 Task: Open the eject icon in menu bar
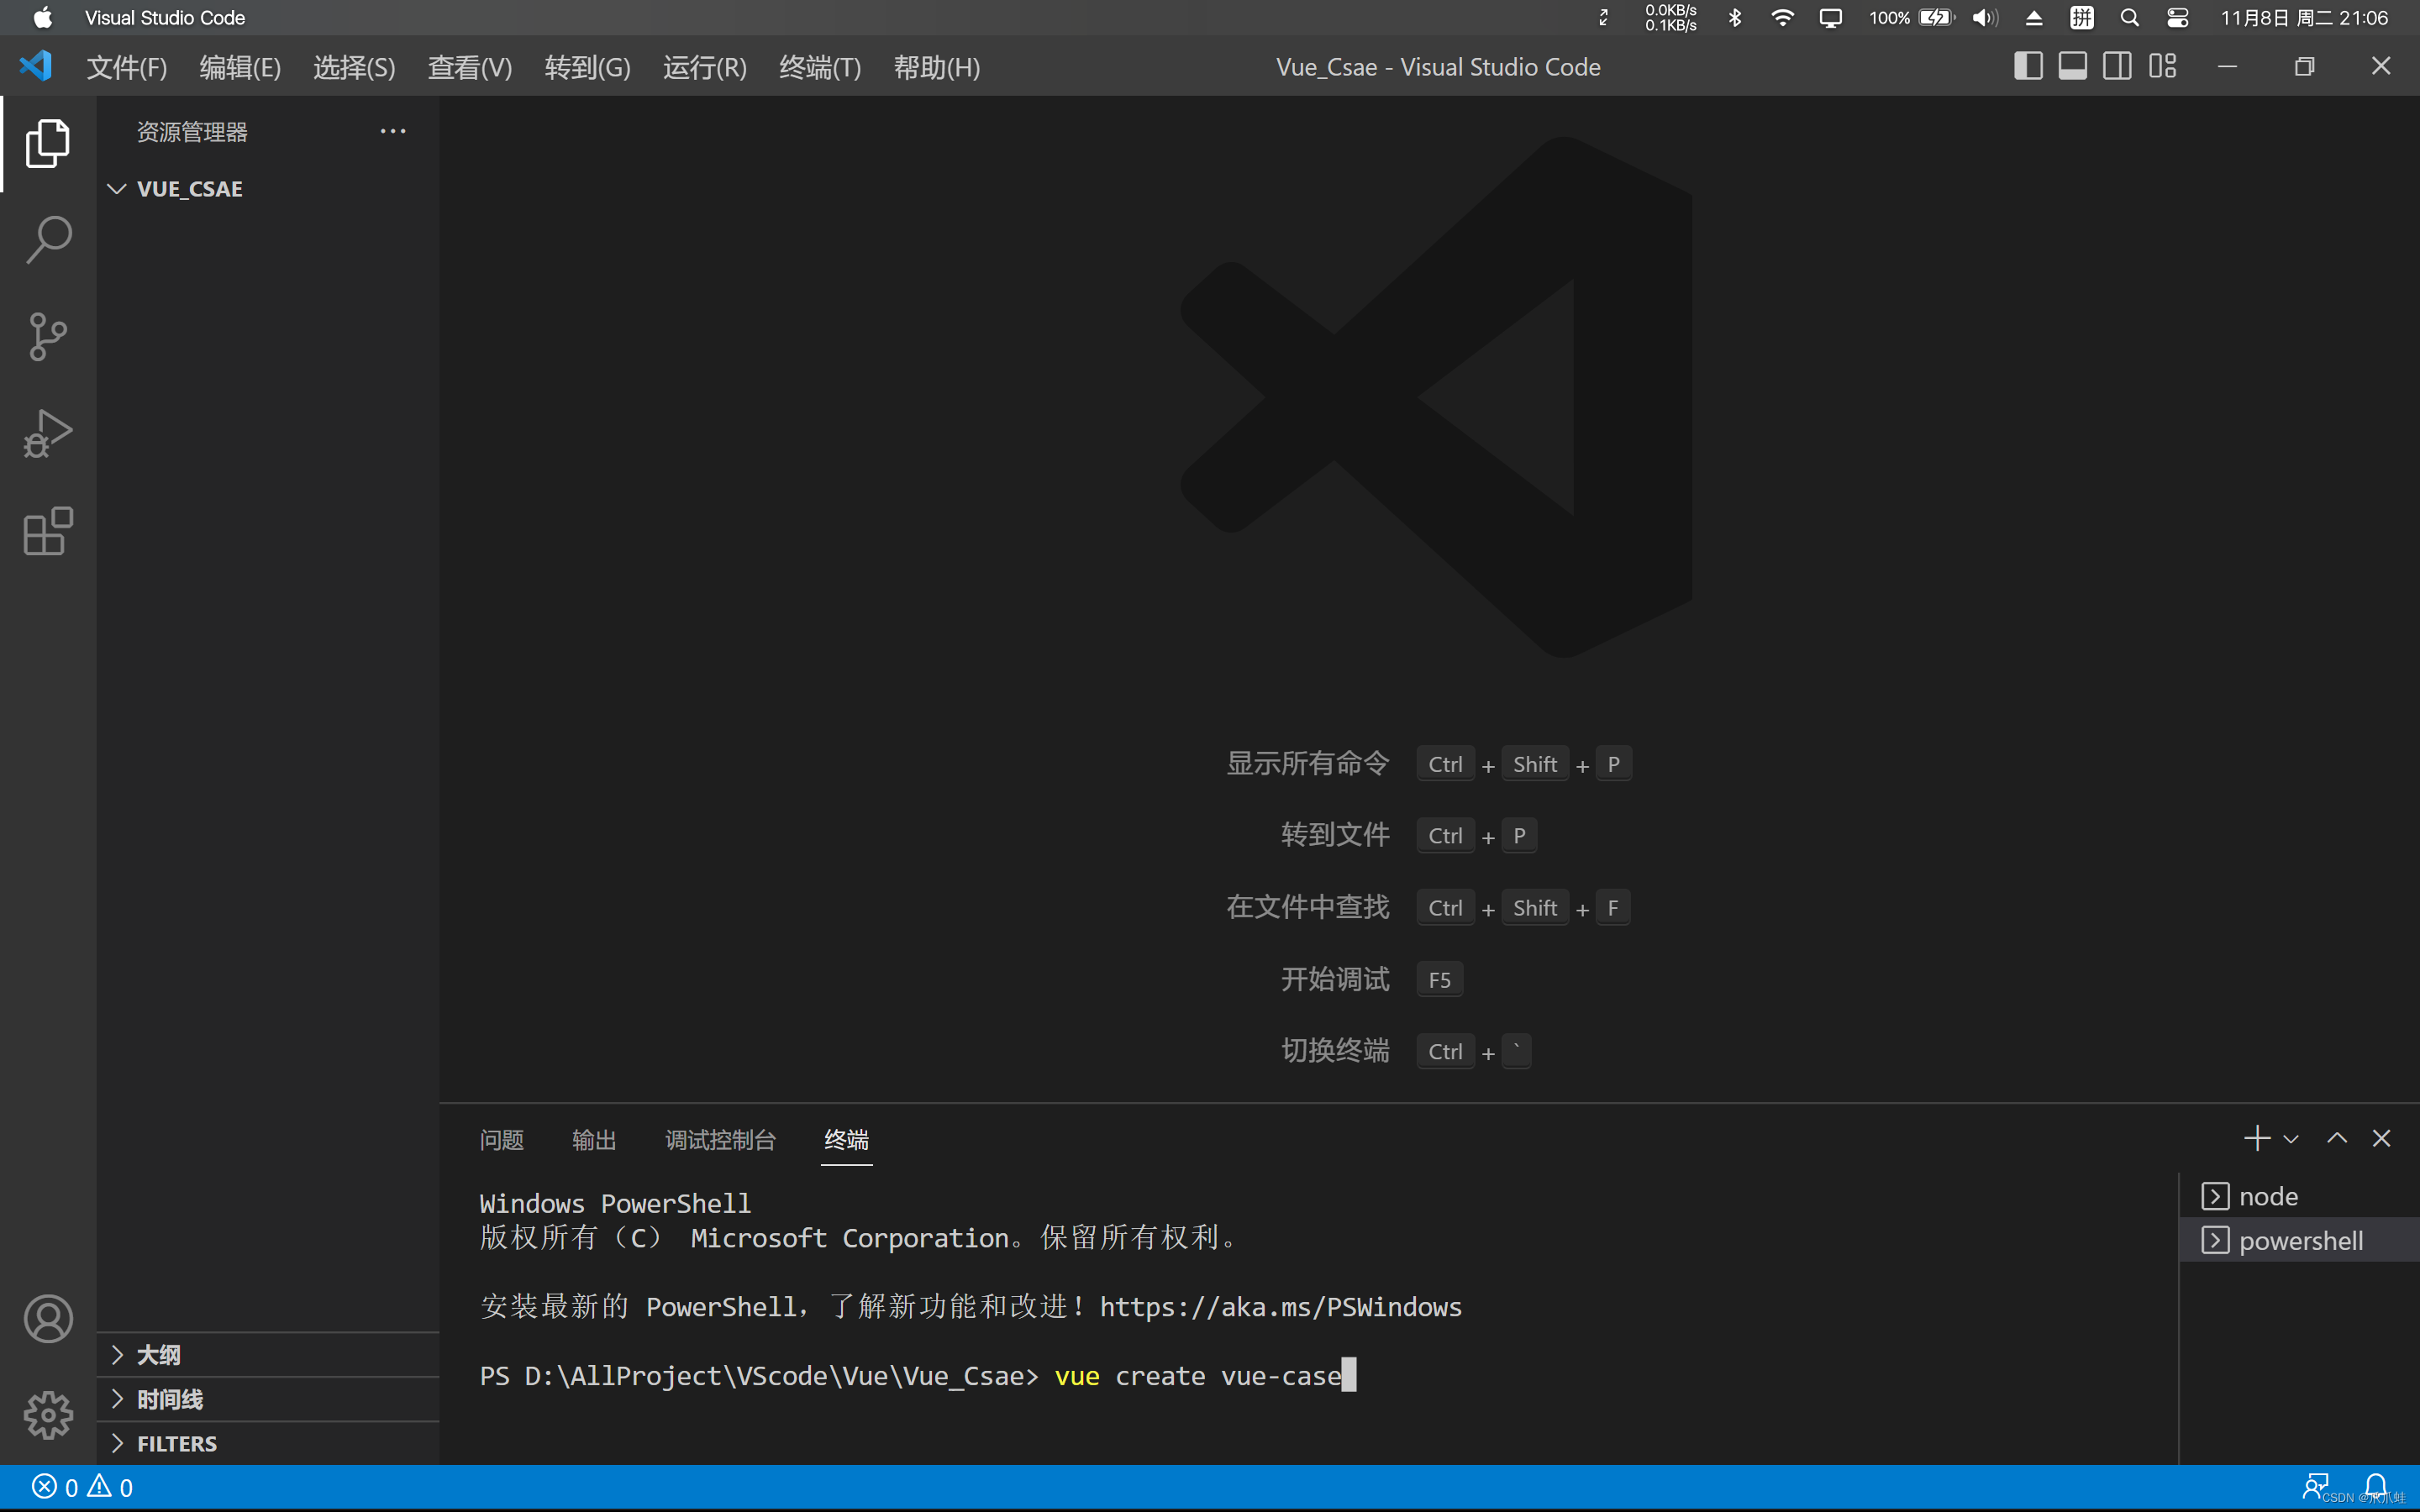click(2033, 17)
